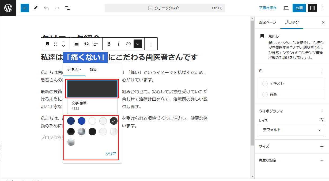This screenshot has height=181, width=329.
Task: Open block options three-dot menu
Action: point(151,44)
